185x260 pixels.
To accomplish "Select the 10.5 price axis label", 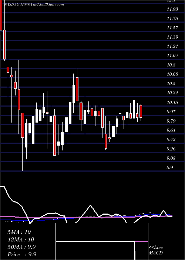I will click(171, 84).
